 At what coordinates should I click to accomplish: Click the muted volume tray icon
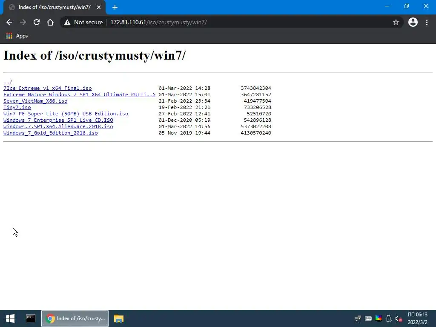coord(399,318)
